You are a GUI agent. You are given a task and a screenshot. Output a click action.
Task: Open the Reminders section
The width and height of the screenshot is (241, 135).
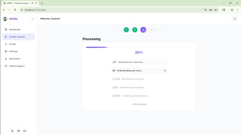[x=19, y=59]
